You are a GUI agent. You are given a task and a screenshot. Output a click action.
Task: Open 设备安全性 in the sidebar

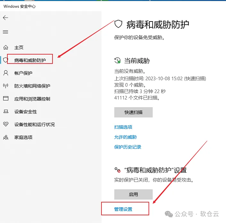tap(26, 112)
